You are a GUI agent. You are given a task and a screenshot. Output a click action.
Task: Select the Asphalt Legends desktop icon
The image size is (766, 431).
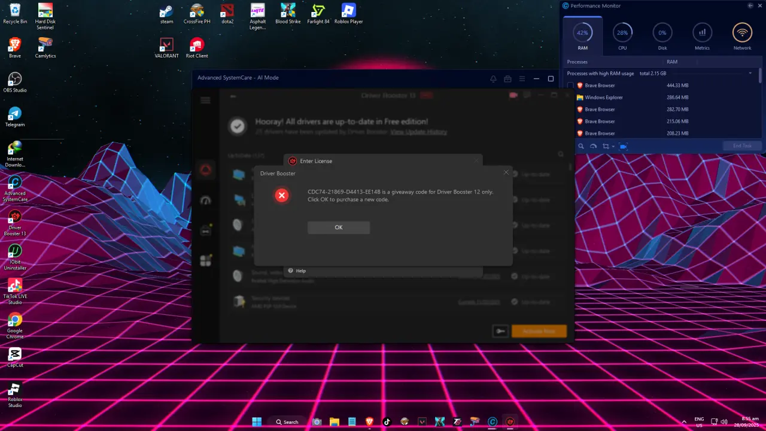tap(258, 16)
